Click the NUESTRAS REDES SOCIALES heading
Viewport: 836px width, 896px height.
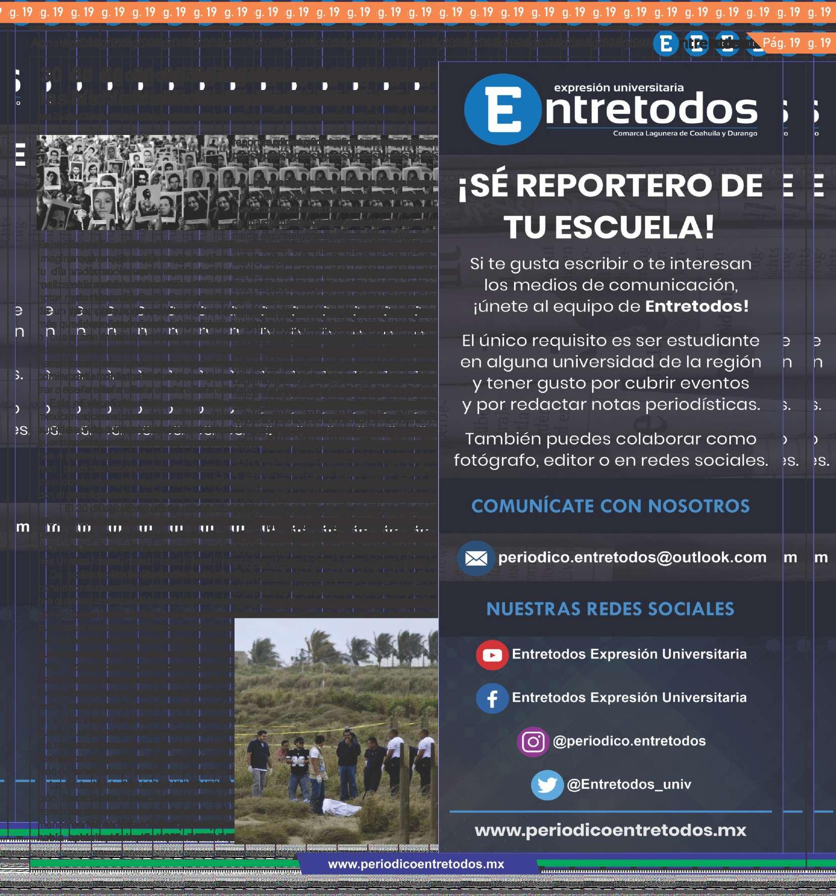point(611,609)
